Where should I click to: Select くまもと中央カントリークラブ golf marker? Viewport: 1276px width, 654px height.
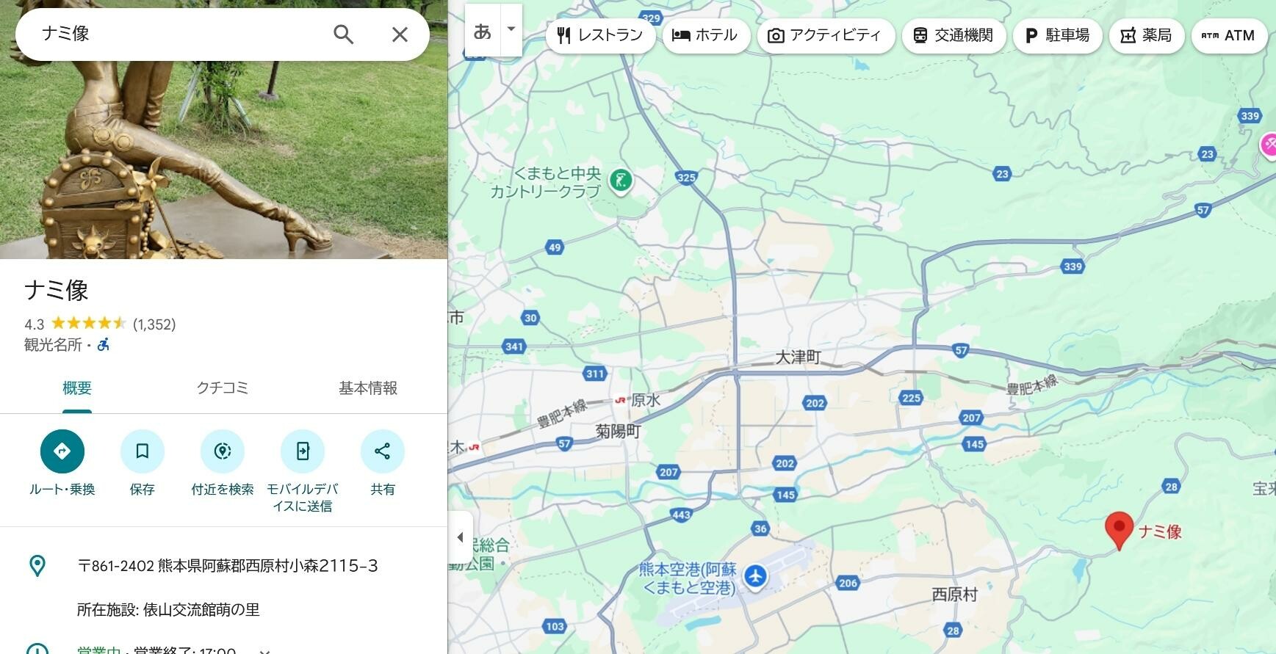[621, 181]
